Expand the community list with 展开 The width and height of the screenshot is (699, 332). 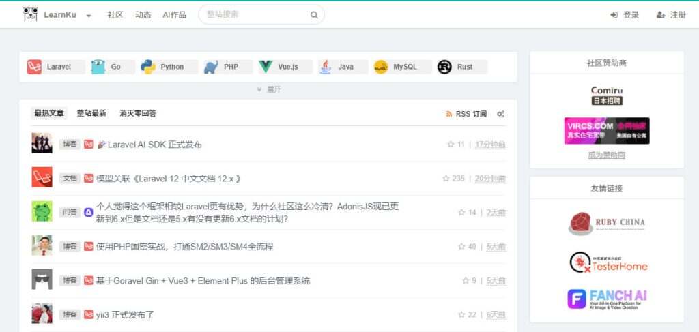[x=268, y=89]
